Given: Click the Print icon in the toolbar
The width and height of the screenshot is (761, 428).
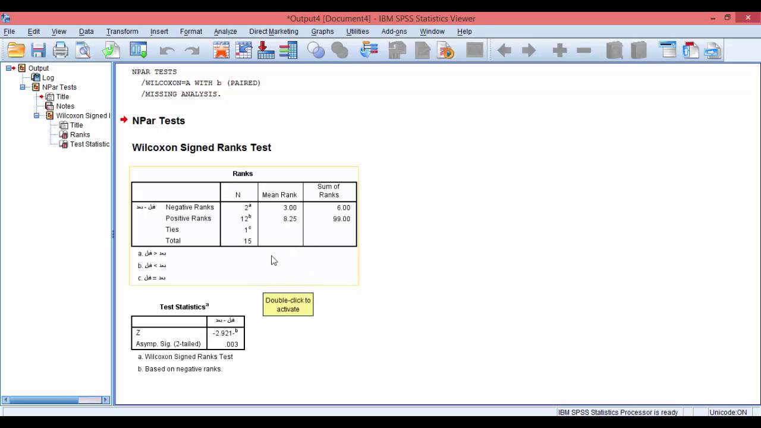Looking at the screenshot, I should tap(61, 51).
